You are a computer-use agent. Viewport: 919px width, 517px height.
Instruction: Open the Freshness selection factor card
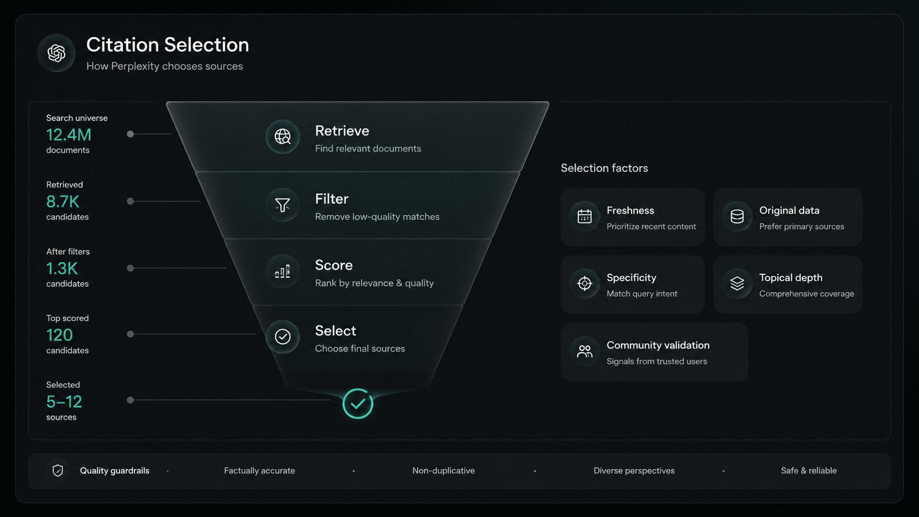[x=633, y=218]
